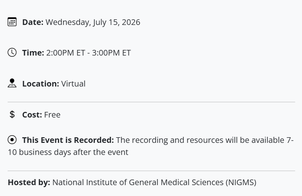This screenshot has width=302, height=196.
Task: Click the recording circle icon
Action: click(12, 140)
